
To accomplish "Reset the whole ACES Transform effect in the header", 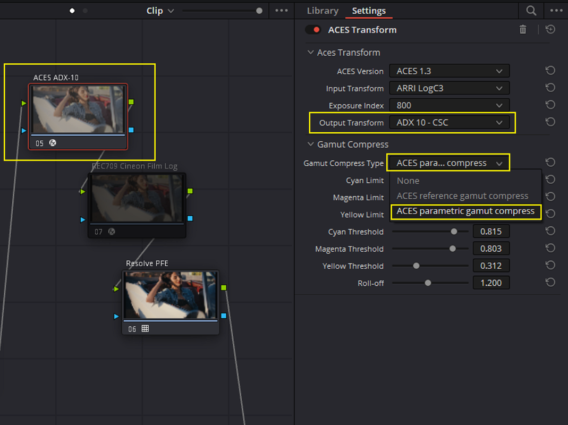I will [550, 29].
